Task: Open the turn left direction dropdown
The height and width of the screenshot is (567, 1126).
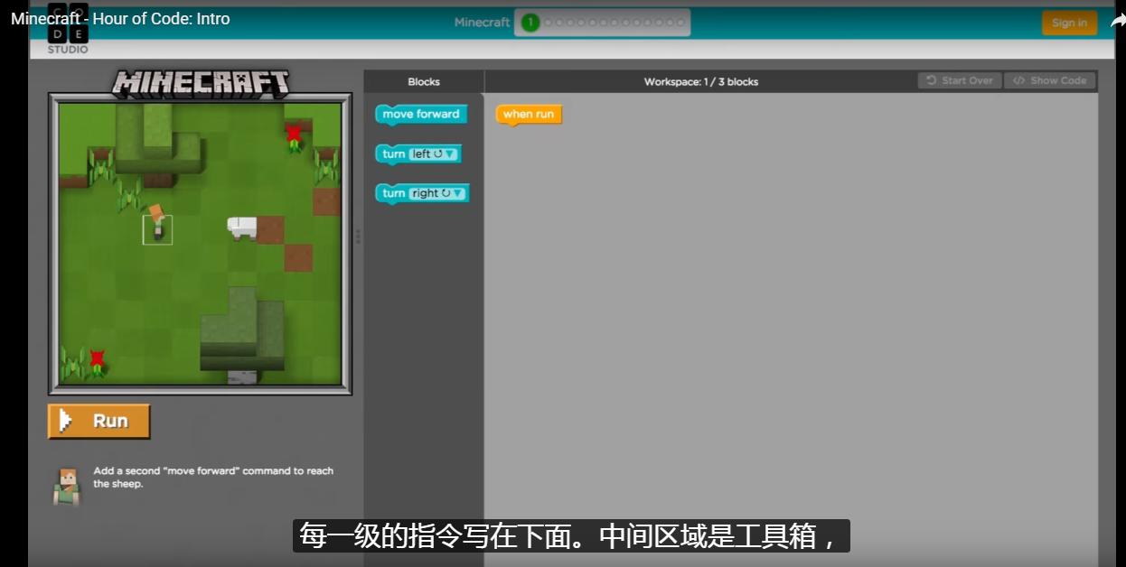Action: pos(449,153)
